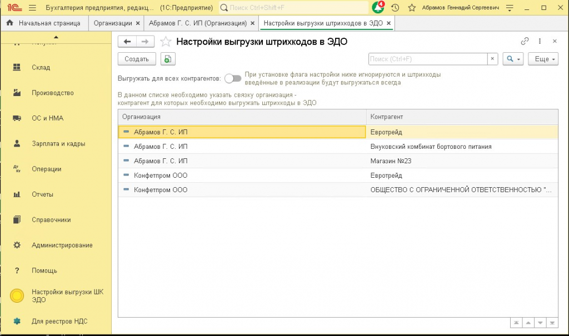Go forward with the right arrow
Screen dimensions: 569x336
coord(145,42)
